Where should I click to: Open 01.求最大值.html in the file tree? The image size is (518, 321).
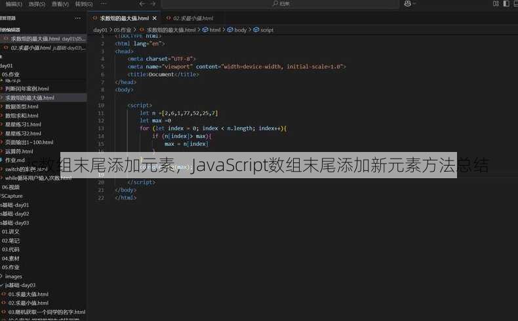pyautogui.click(x=28, y=294)
